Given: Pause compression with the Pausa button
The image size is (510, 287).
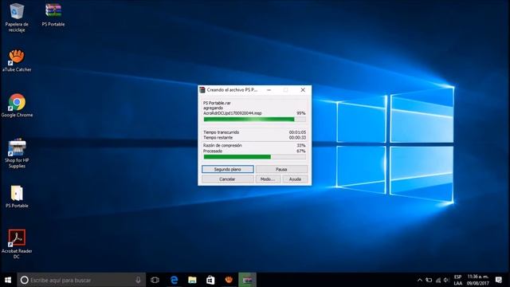Looking at the screenshot, I should [x=281, y=169].
